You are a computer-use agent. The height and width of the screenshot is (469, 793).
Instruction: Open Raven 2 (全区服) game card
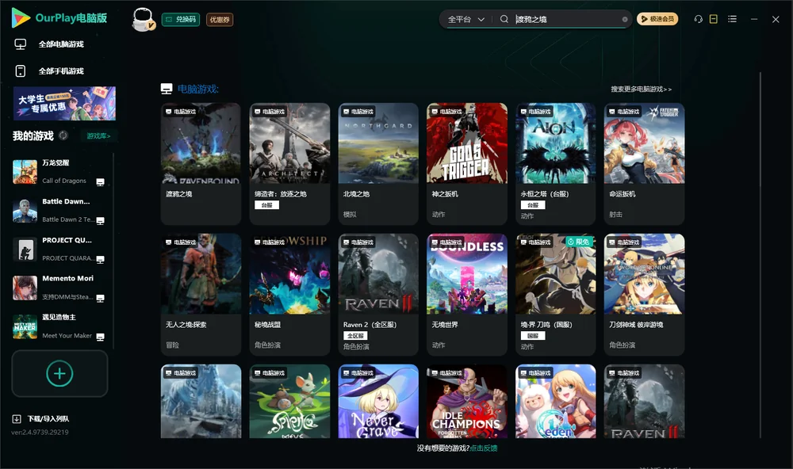[378, 294]
